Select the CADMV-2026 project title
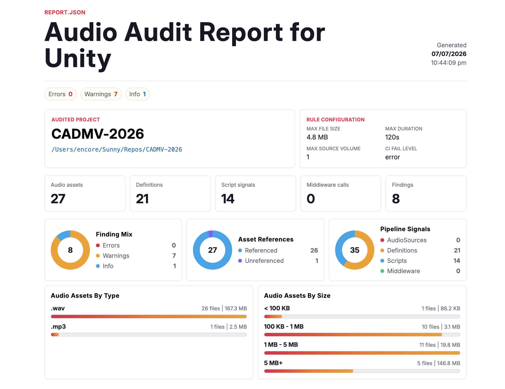 [98, 134]
